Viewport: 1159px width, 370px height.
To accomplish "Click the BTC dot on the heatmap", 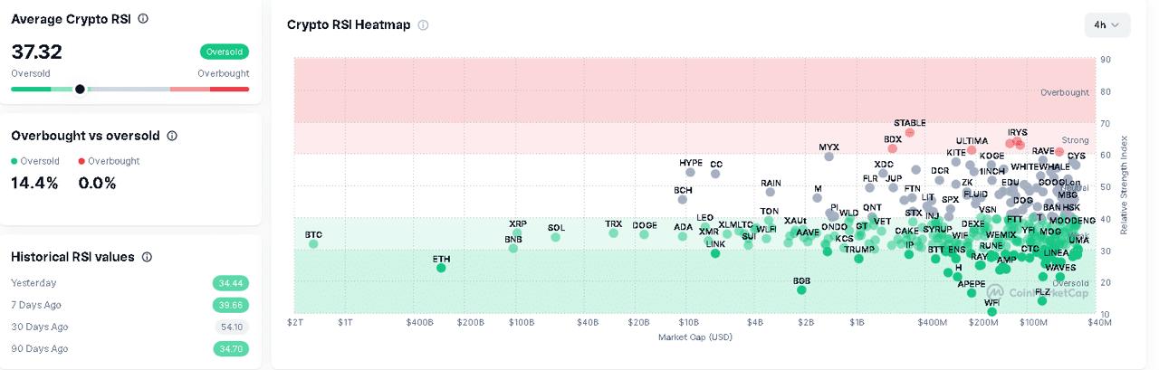I will click(313, 244).
